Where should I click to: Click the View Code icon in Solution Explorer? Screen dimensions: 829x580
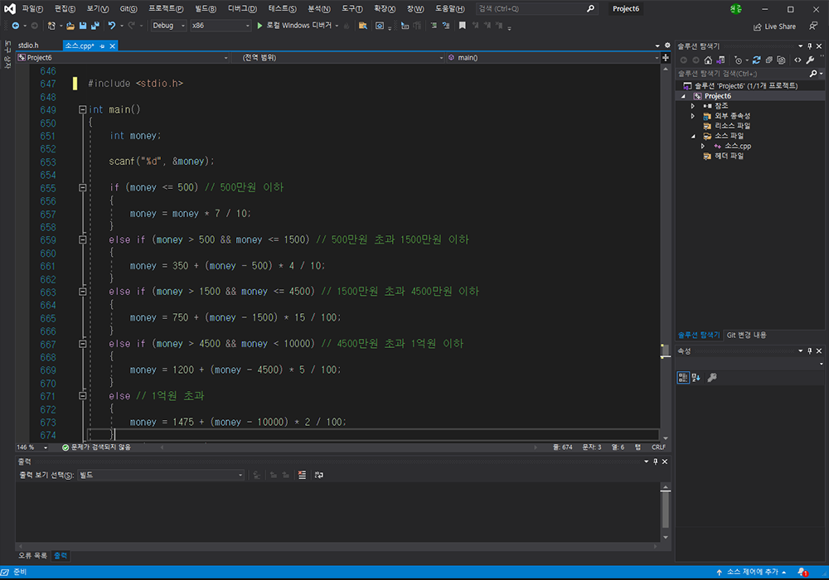pos(797,60)
